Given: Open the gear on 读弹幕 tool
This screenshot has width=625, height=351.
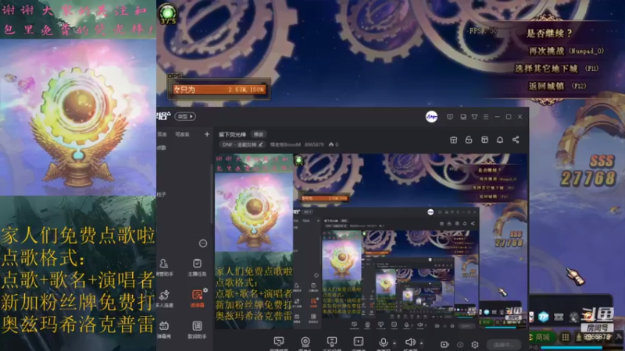Looking at the screenshot, I should click(x=205, y=290).
